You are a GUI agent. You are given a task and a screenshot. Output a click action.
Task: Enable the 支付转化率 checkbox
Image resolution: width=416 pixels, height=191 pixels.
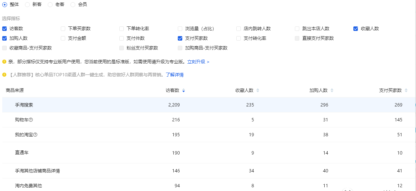click(239, 38)
